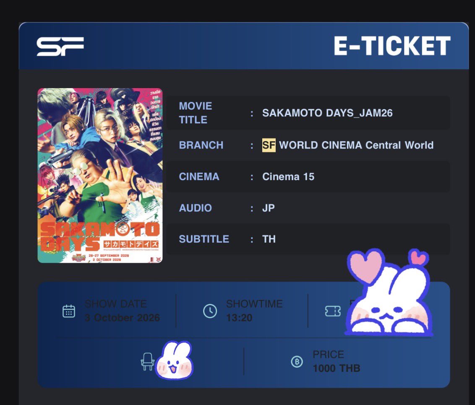Viewport: 475px width, 405px height.
Task: Click the PRICE label
Action: (329, 354)
